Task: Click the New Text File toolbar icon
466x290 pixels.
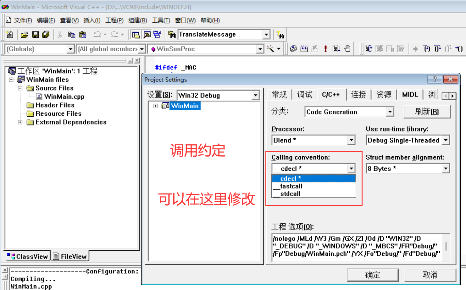Action: pyautogui.click(x=10, y=34)
